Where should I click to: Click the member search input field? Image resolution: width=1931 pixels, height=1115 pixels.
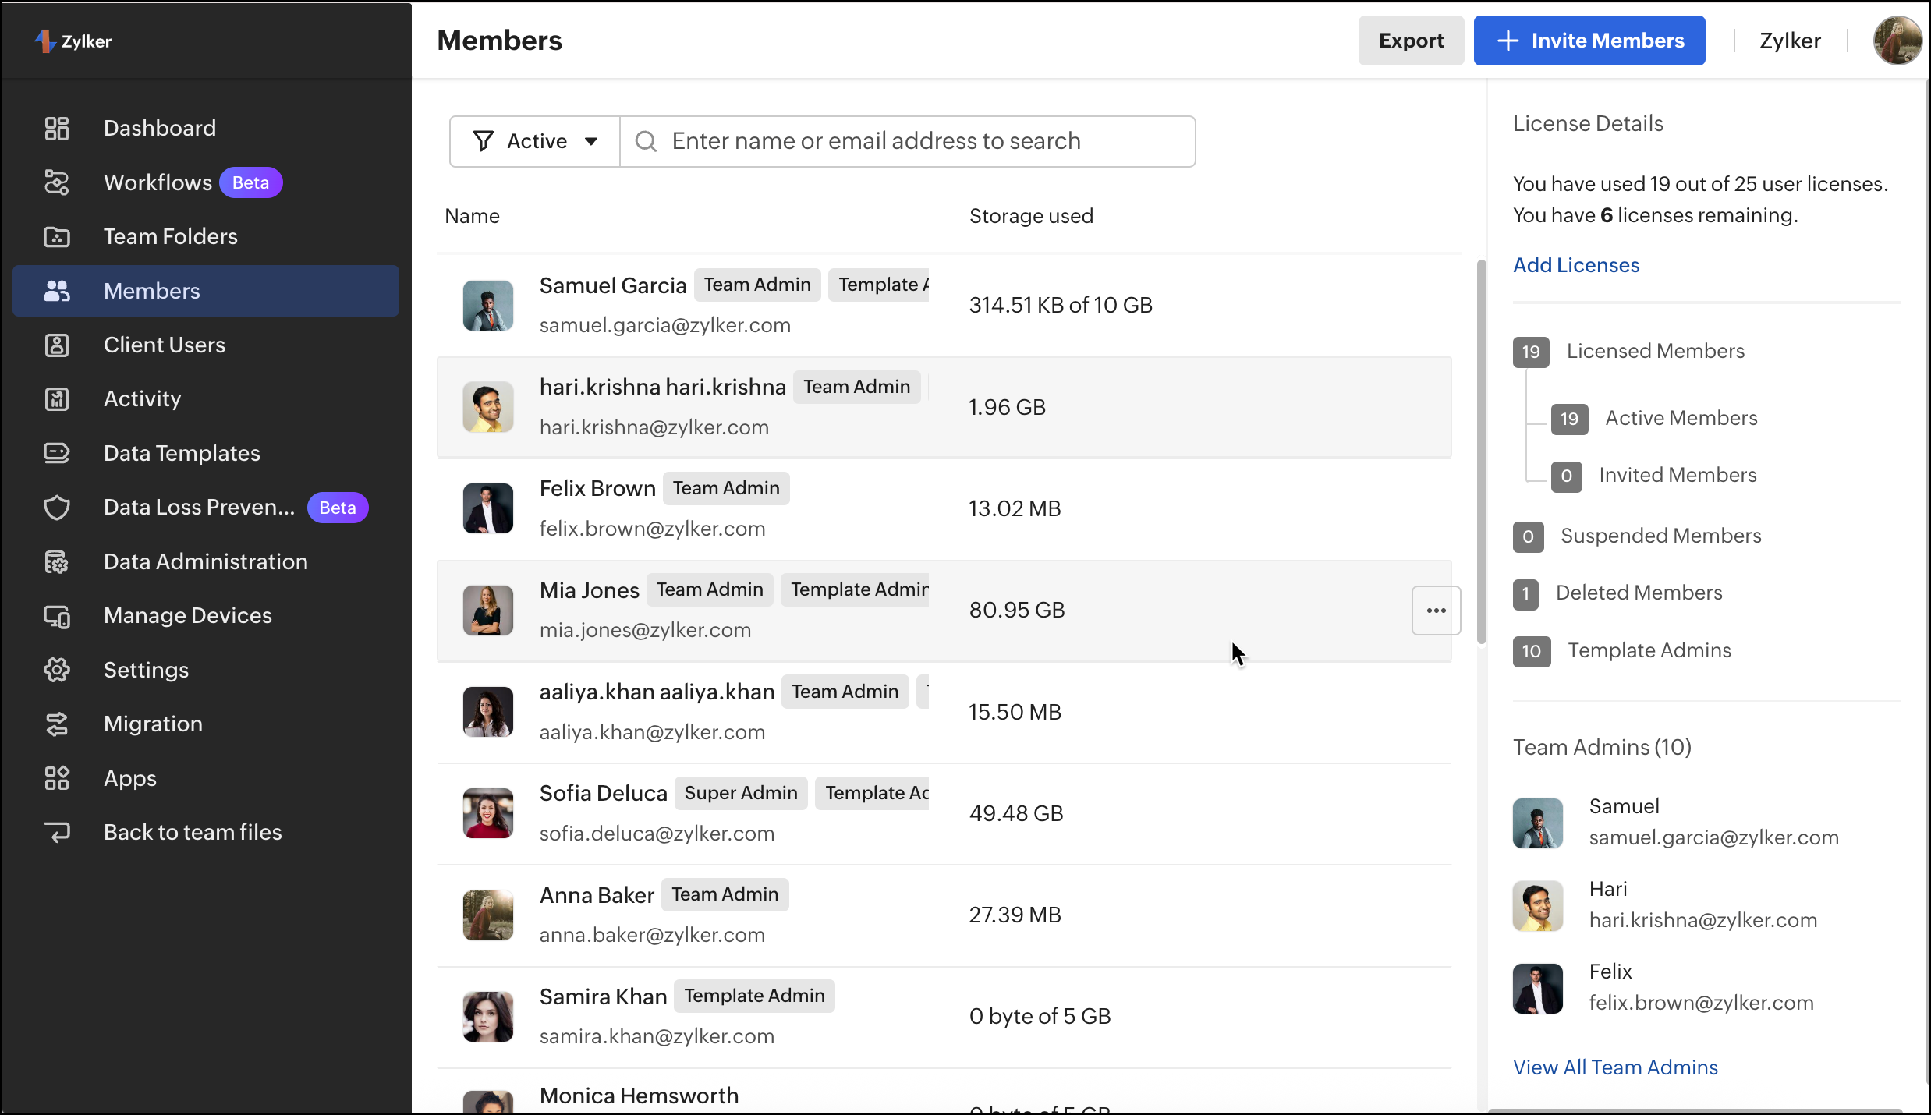[x=920, y=141]
